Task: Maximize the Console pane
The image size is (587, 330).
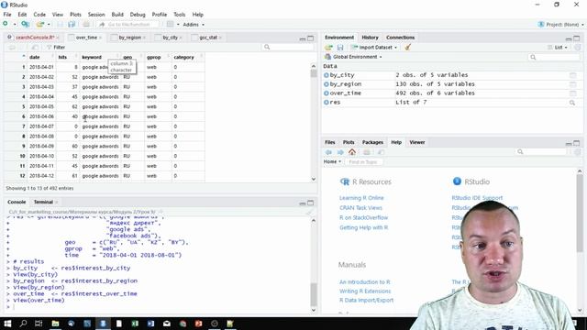Action: coord(311,203)
